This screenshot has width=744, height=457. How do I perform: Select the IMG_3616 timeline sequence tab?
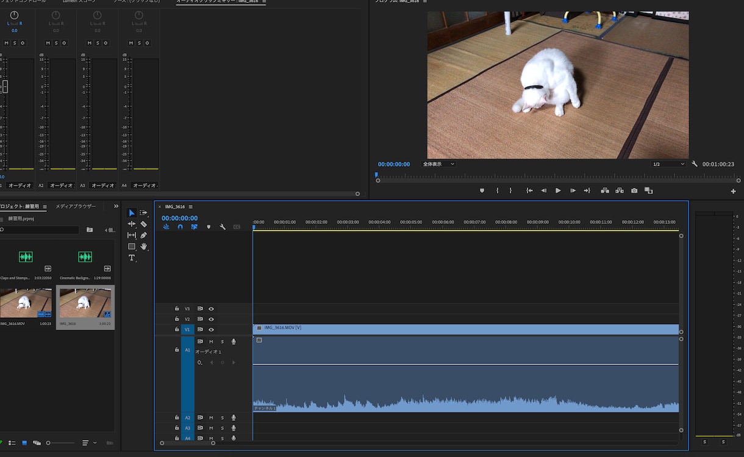point(175,207)
